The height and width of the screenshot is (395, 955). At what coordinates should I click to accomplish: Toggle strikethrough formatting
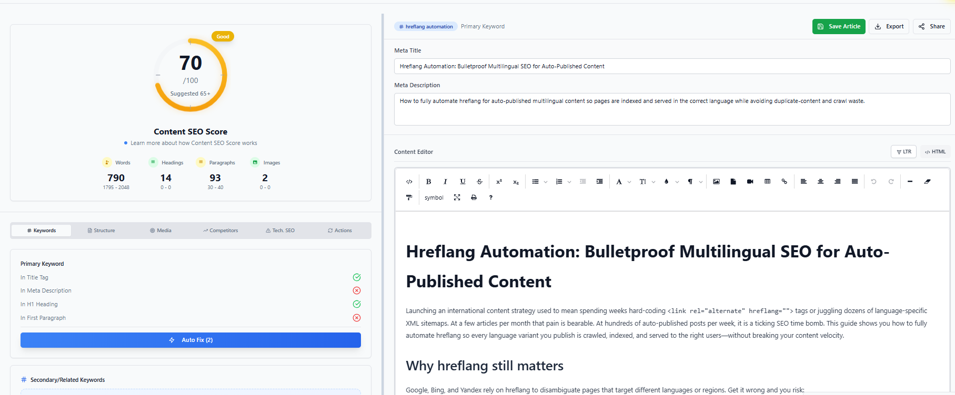(x=479, y=182)
